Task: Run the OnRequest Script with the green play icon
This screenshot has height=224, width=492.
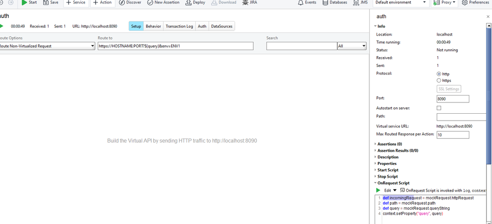Action: coord(378,190)
